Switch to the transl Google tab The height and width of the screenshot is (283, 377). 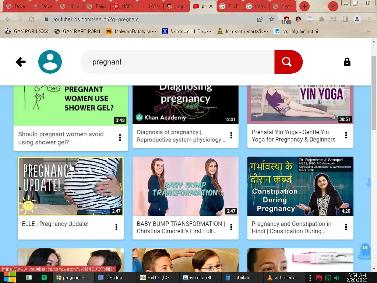pyautogui.click(x=256, y=7)
